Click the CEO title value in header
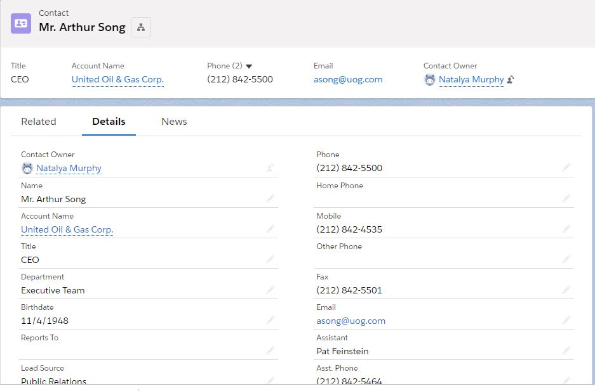The height and width of the screenshot is (391, 595). [20, 79]
